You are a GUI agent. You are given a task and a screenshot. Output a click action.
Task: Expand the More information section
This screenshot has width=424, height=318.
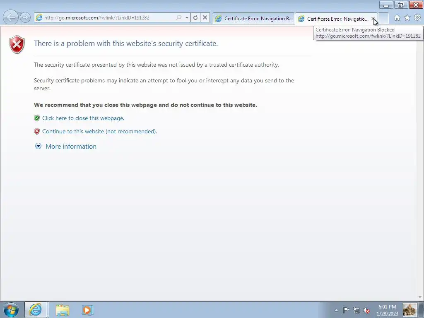pos(71,146)
